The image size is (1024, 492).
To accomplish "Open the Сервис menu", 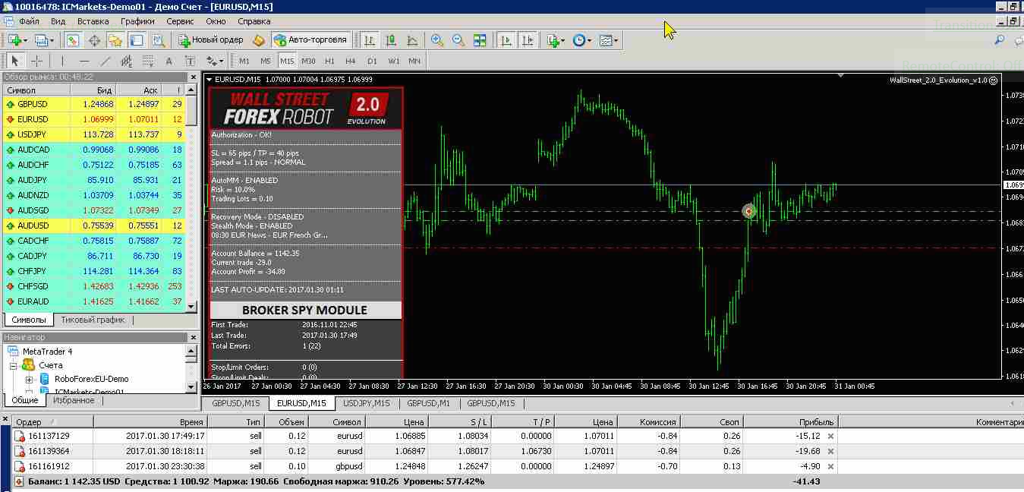I will [x=180, y=21].
